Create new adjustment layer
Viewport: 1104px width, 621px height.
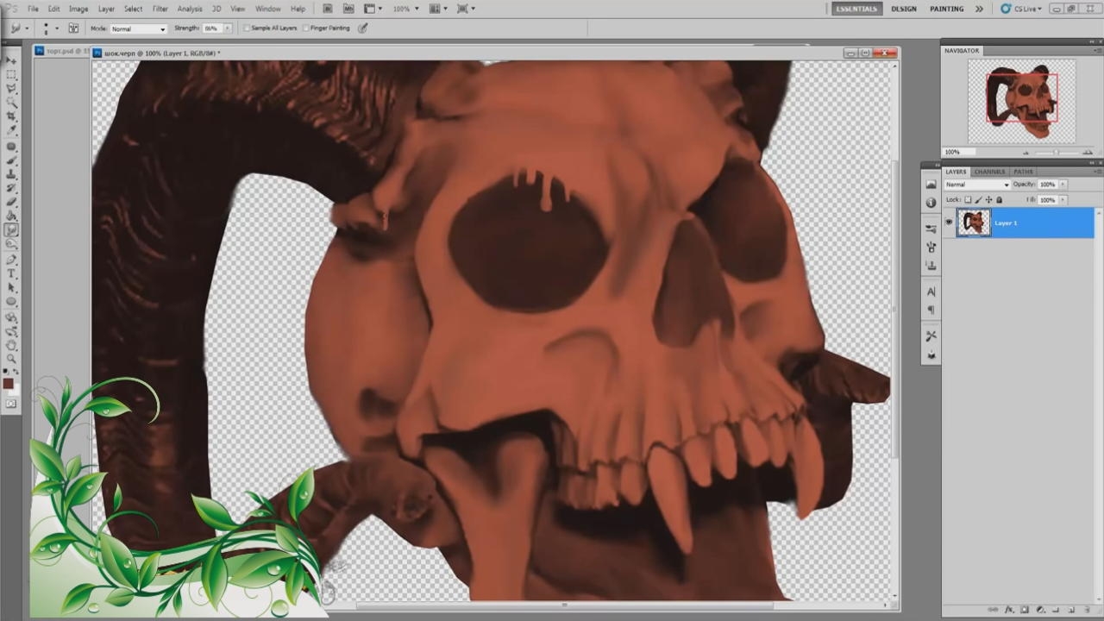[1041, 611]
